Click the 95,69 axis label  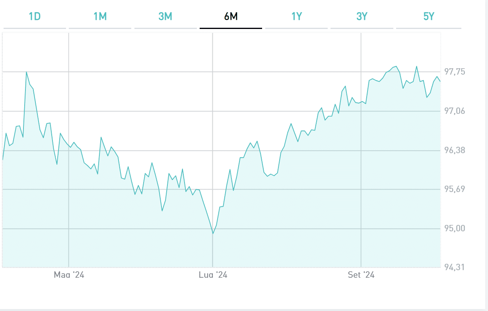point(455,189)
